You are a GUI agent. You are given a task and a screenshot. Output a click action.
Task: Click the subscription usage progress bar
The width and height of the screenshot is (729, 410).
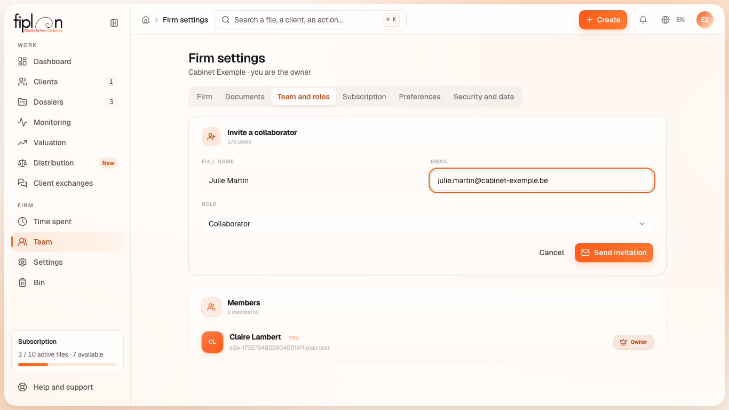[67, 365]
